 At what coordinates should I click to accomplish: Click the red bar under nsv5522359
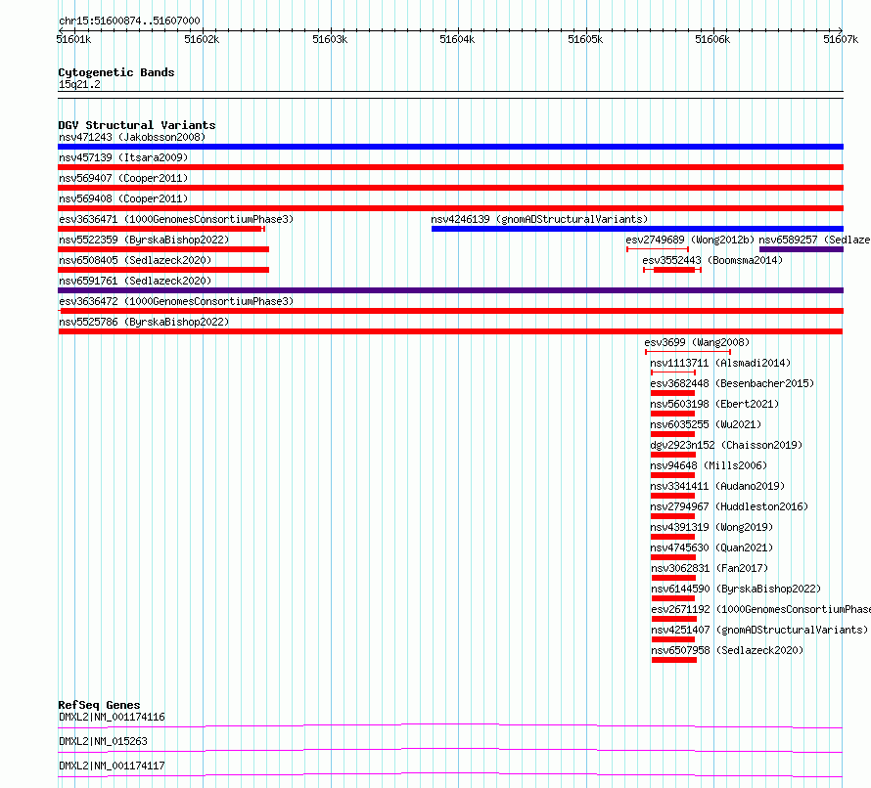(x=163, y=249)
